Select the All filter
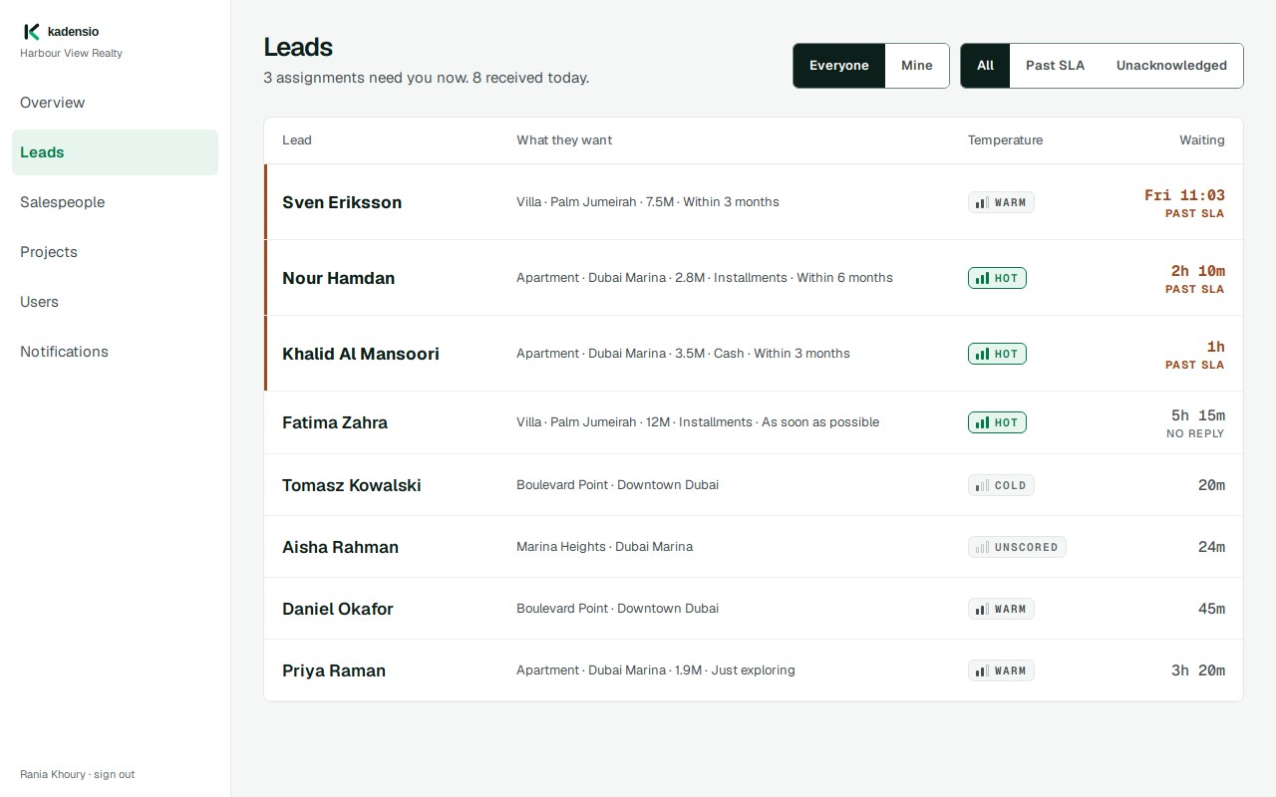 tap(986, 66)
